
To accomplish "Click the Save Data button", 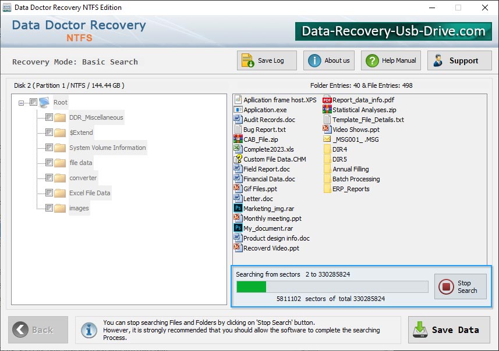I will (x=449, y=329).
